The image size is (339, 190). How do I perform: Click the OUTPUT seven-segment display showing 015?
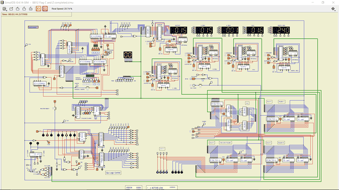(x=178, y=30)
